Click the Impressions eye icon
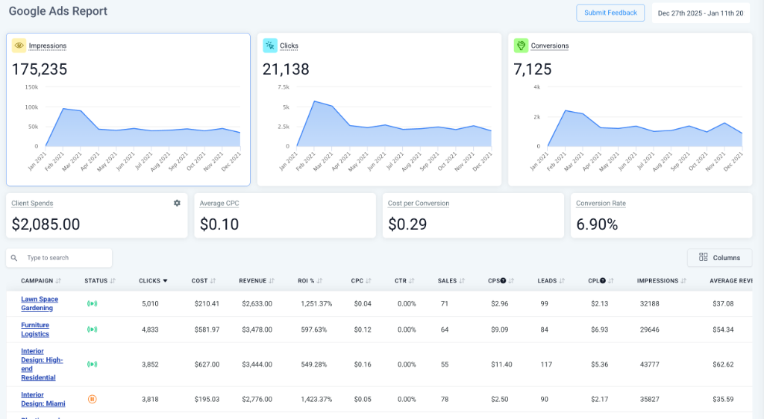Screen dimensions: 764x419 click(x=19, y=45)
